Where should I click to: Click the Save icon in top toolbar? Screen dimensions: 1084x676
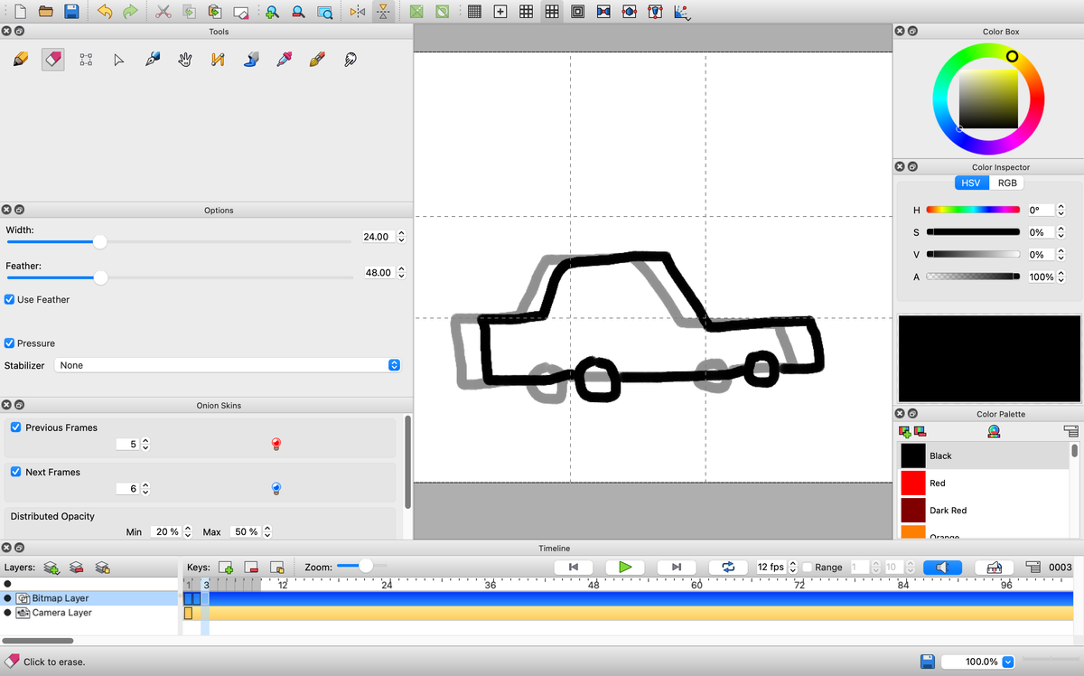(71, 12)
